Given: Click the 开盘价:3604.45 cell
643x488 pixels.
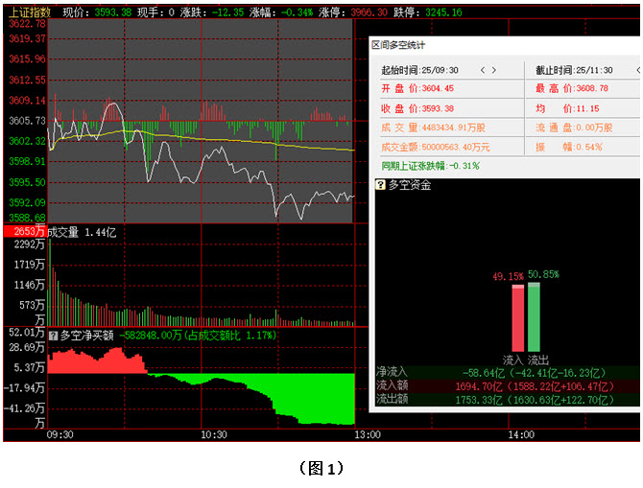Looking at the screenshot, I should 417,88.
